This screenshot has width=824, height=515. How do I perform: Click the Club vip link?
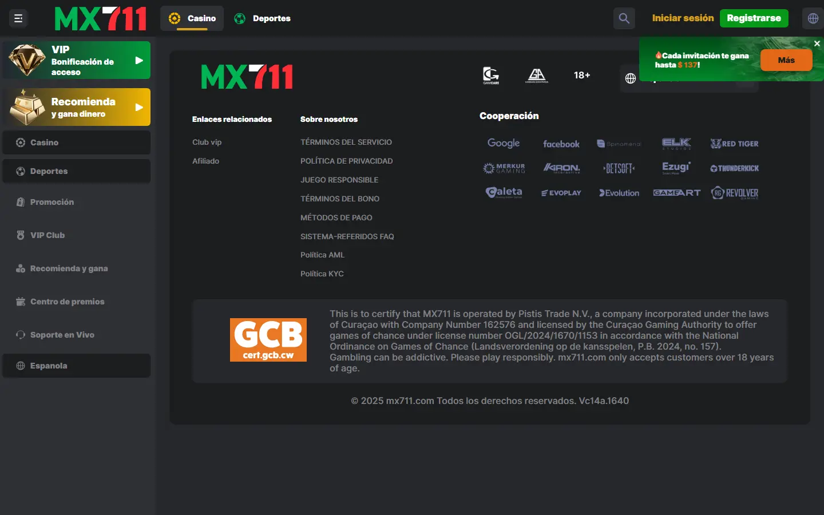tap(207, 142)
